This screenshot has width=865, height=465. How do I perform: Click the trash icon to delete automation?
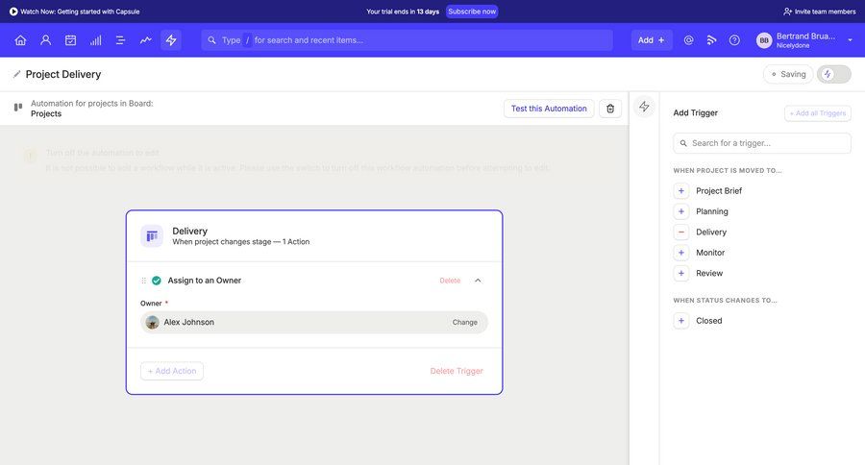(x=610, y=109)
